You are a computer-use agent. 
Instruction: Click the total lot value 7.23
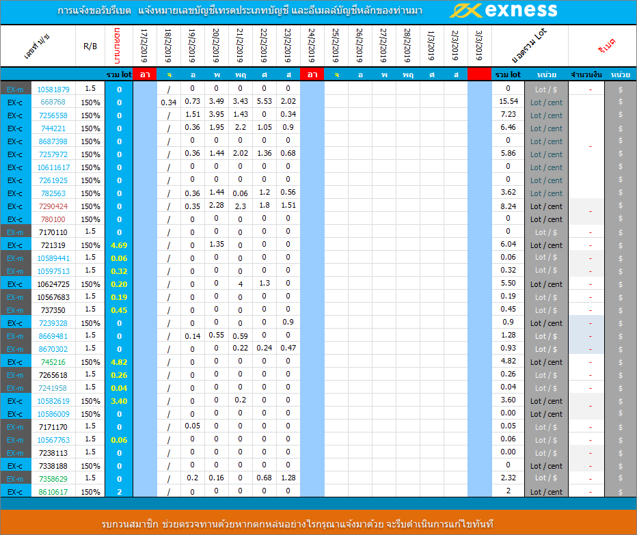[x=509, y=114]
